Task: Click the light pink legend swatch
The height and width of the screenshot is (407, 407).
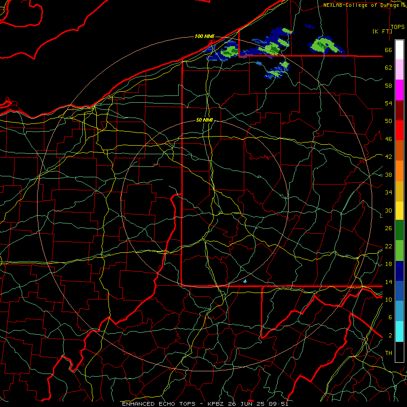Action: coord(399,70)
